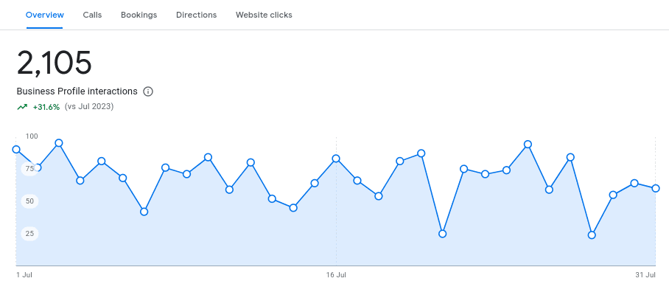Go to the Website clicks tab

pos(264,15)
